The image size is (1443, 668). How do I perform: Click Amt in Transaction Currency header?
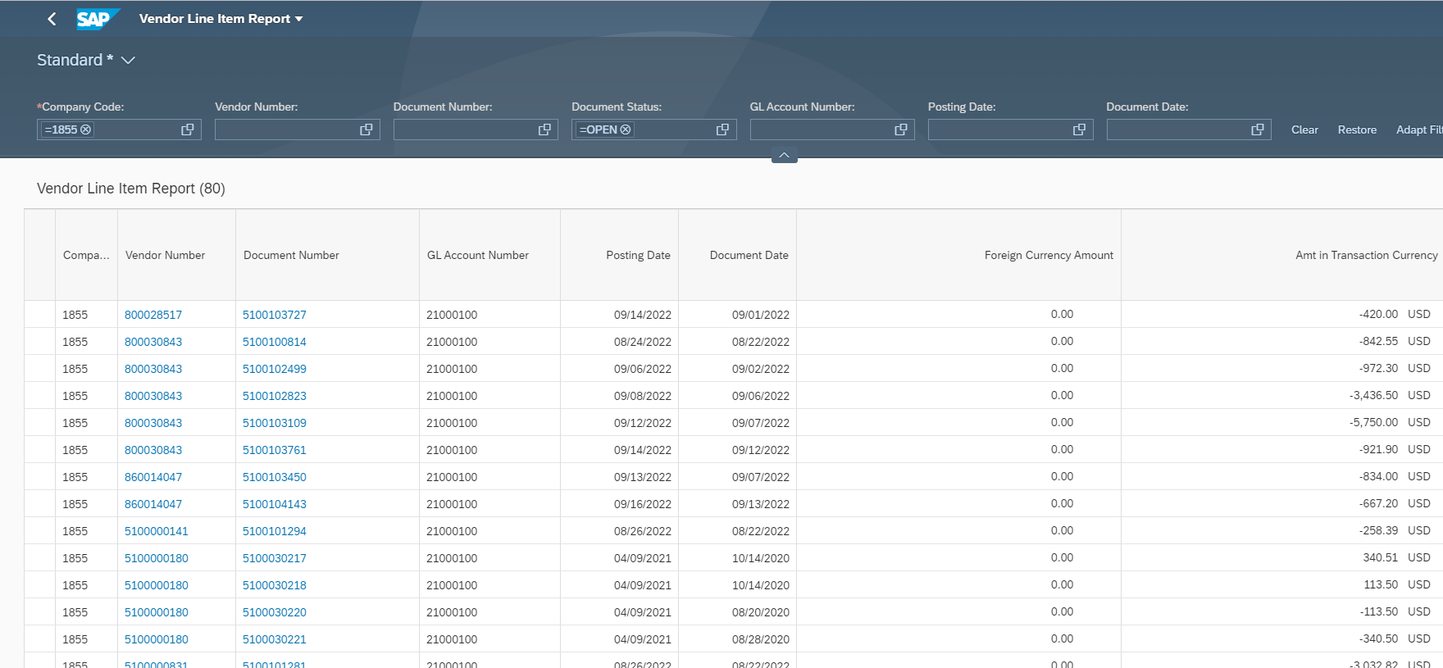click(1282, 255)
